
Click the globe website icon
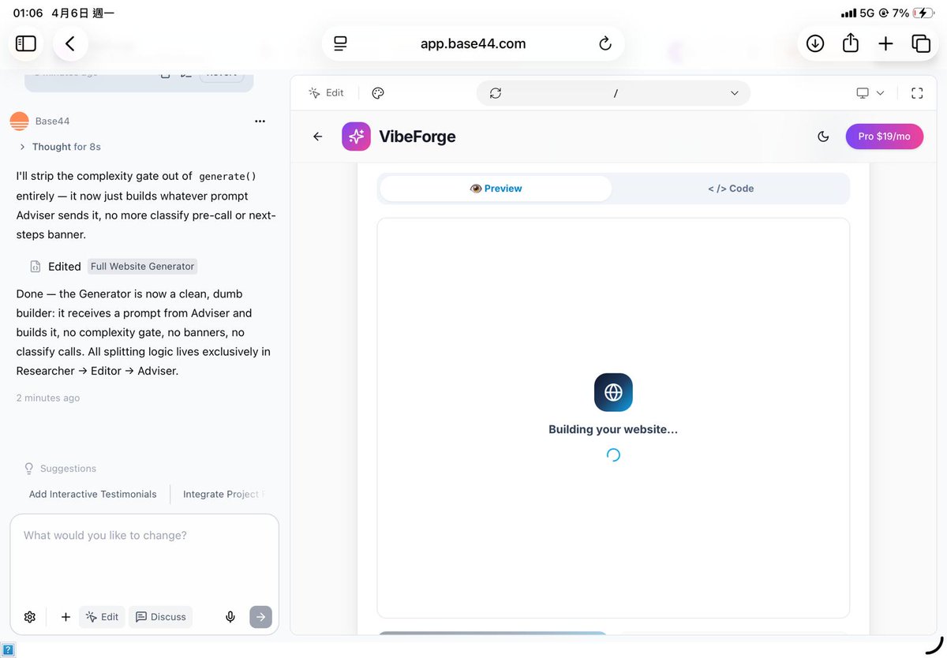tap(613, 392)
